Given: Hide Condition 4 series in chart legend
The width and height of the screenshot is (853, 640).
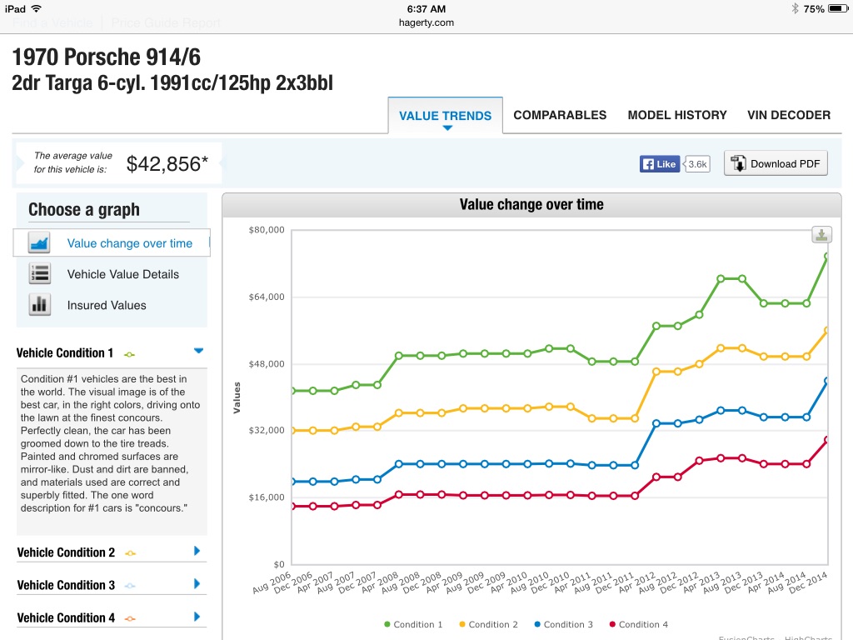Looking at the screenshot, I should tap(638, 624).
